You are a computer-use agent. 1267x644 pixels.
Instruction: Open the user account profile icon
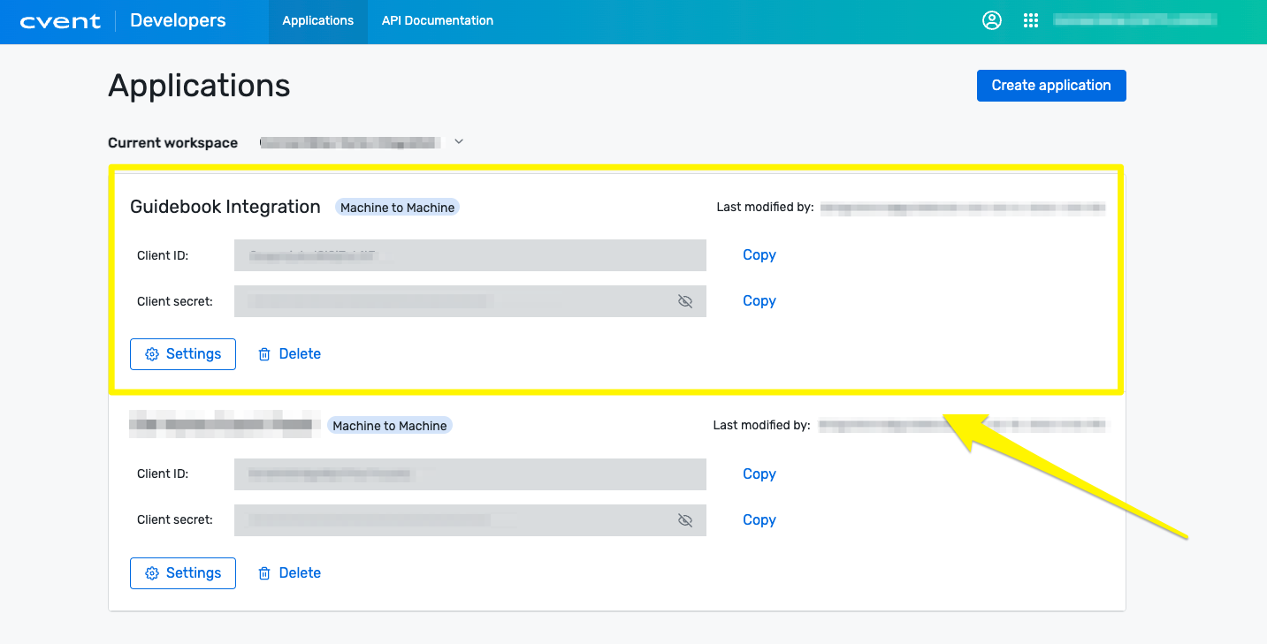coord(992,20)
